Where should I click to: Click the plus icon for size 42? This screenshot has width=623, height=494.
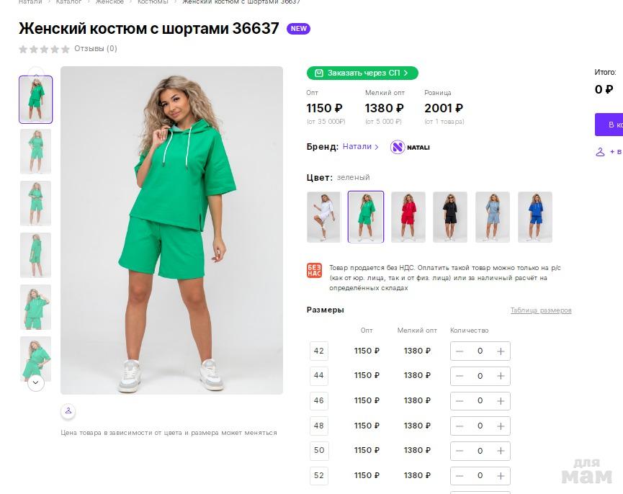[501, 351]
